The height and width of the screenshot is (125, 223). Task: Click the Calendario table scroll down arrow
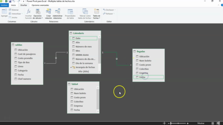[x=100, y=72]
